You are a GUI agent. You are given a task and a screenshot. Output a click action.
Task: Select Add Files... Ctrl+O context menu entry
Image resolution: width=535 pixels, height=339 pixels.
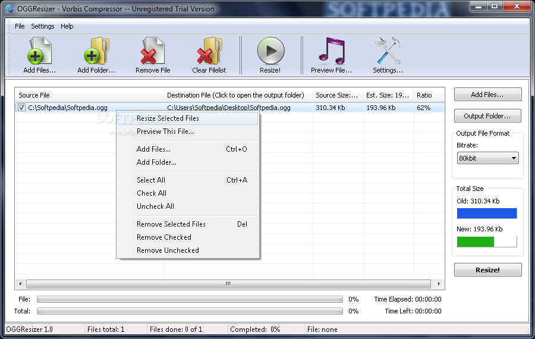(x=188, y=149)
